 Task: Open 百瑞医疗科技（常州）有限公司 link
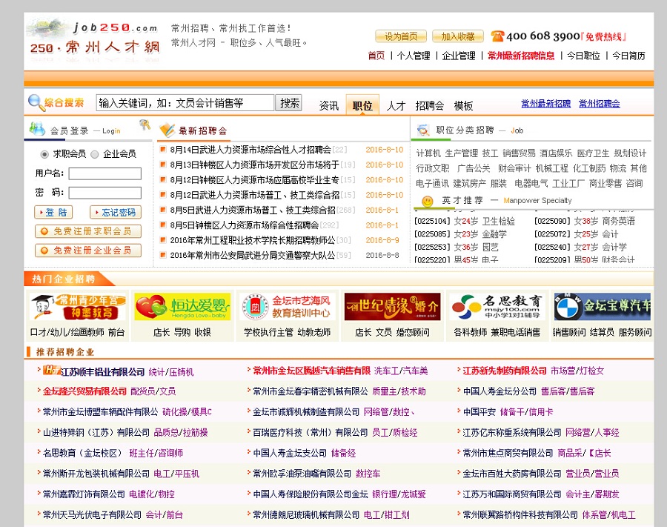point(310,432)
